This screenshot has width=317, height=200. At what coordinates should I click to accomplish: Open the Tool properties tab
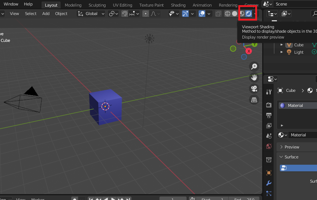pyautogui.click(x=269, y=92)
